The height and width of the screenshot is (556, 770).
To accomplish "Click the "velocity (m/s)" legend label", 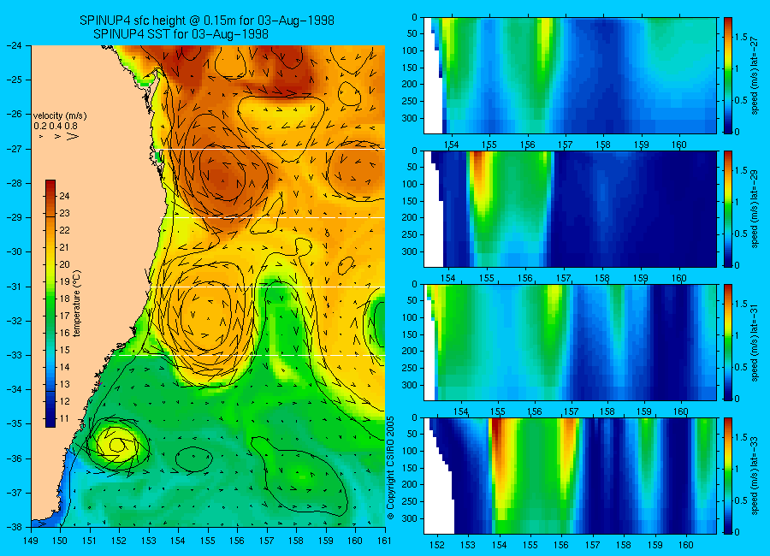I will [60, 116].
